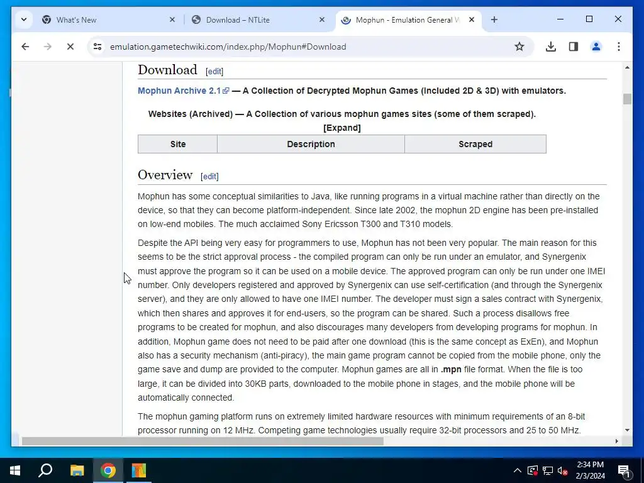Viewport: 644px width, 483px height.
Task: Click the Chrome taskbar icon
Action: click(x=108, y=470)
